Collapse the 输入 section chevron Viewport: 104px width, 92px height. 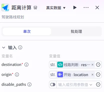click(3, 47)
